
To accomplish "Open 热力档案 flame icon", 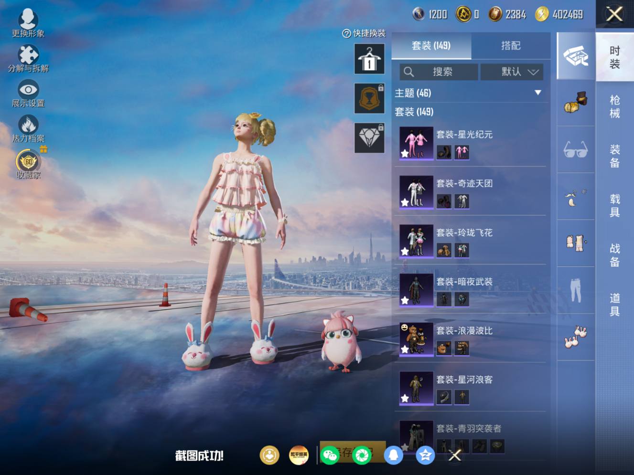I will [28, 125].
